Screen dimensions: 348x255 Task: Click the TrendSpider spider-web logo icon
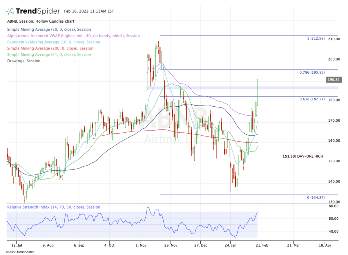[10, 11]
